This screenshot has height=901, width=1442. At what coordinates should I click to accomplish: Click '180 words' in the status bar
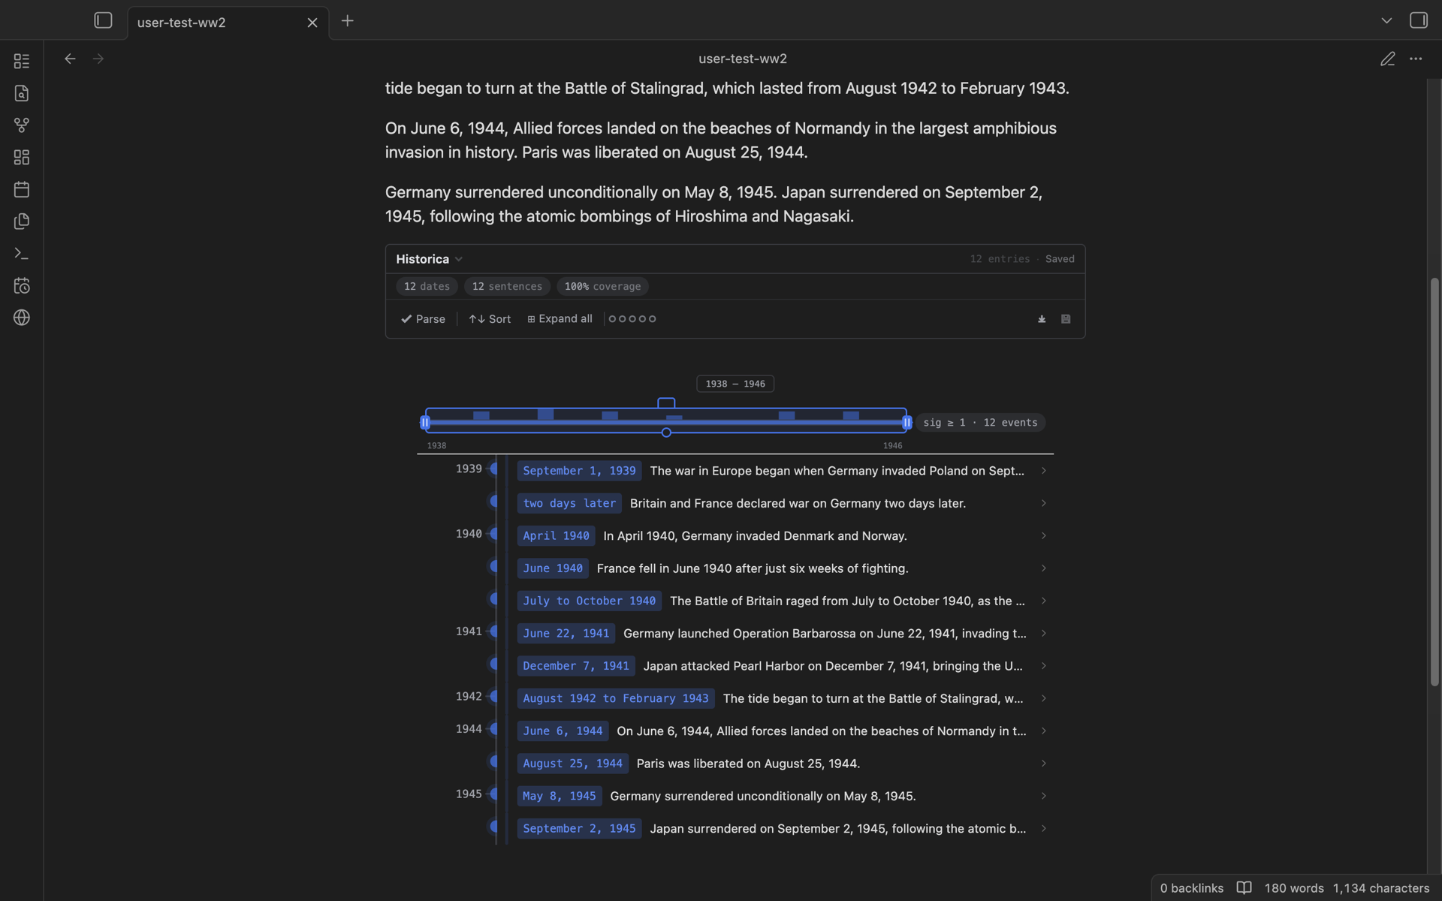click(x=1294, y=888)
